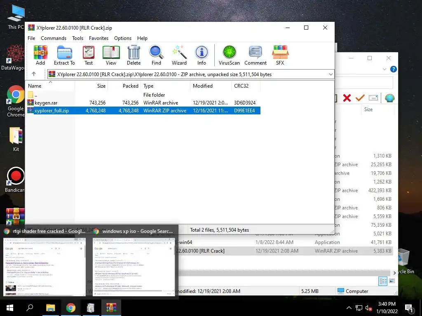Expand the ribbon chevron in the background window

(384, 69)
